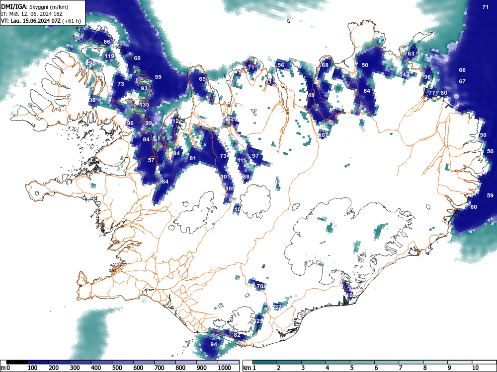Click the visibility value '129' on the map
The height and width of the screenshot is (372, 497).
point(233,119)
